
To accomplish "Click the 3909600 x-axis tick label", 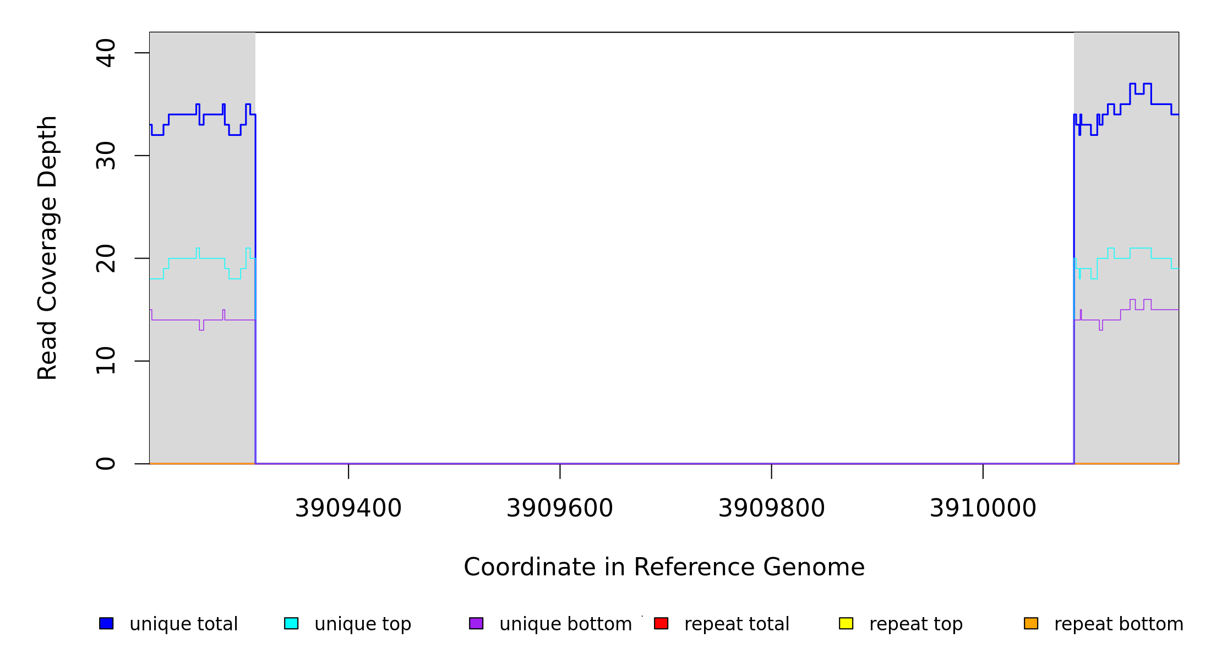I will click(560, 508).
